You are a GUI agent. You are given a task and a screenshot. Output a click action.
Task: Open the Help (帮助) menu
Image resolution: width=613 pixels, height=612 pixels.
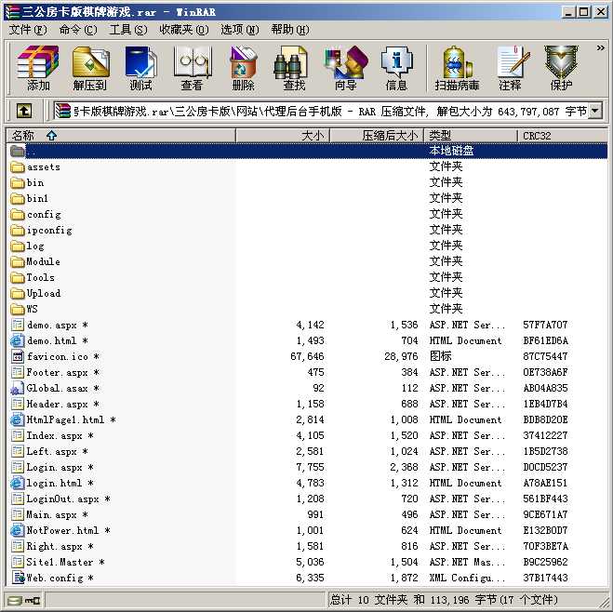coord(290,30)
